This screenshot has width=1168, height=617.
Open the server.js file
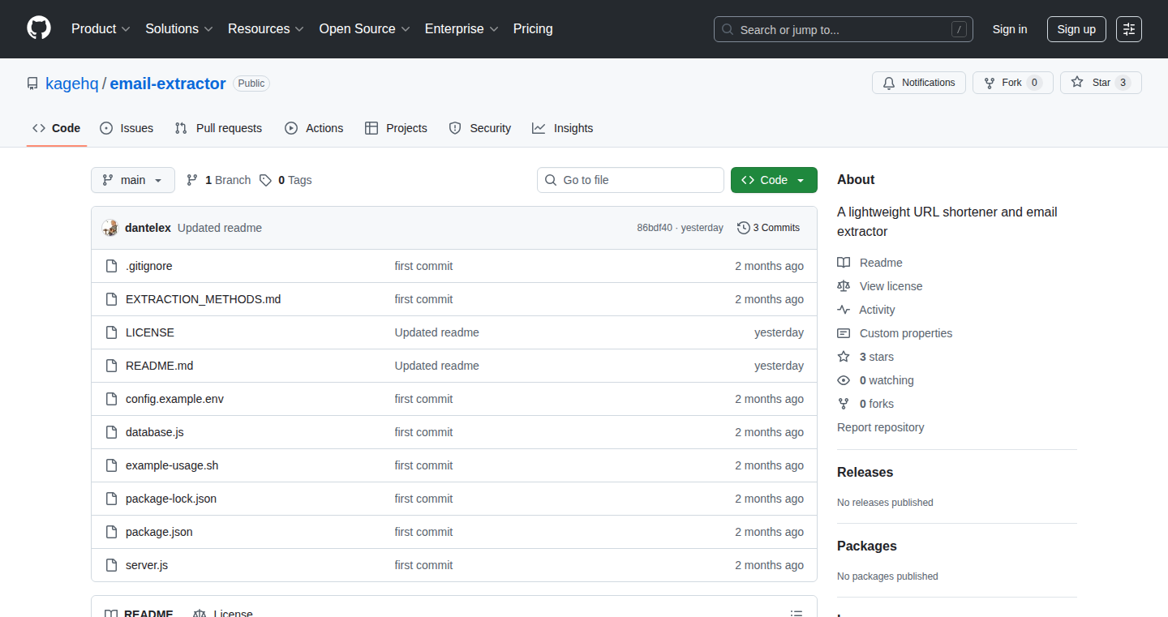point(147,565)
